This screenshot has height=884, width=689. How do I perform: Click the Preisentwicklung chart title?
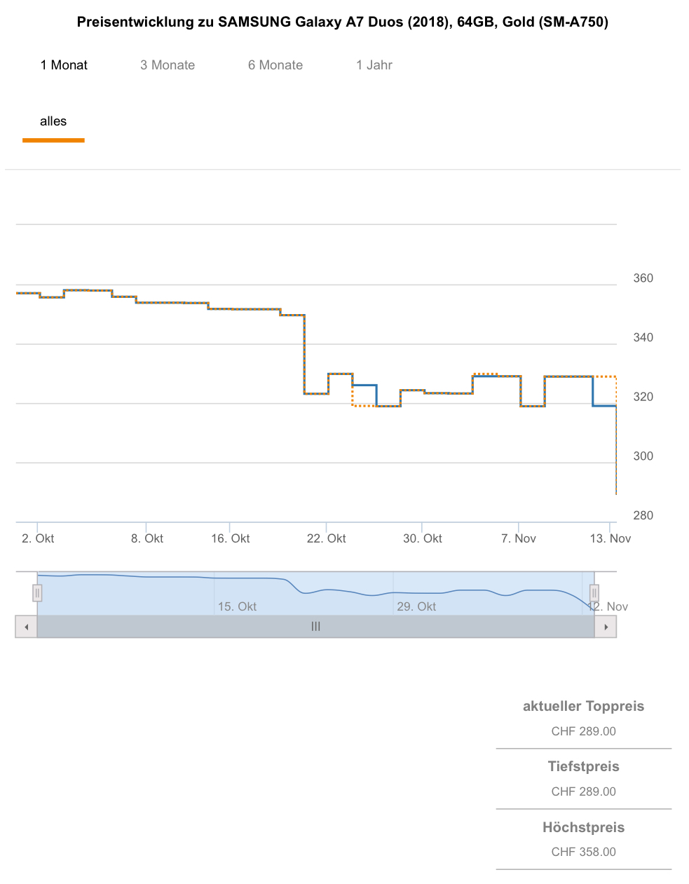(343, 22)
